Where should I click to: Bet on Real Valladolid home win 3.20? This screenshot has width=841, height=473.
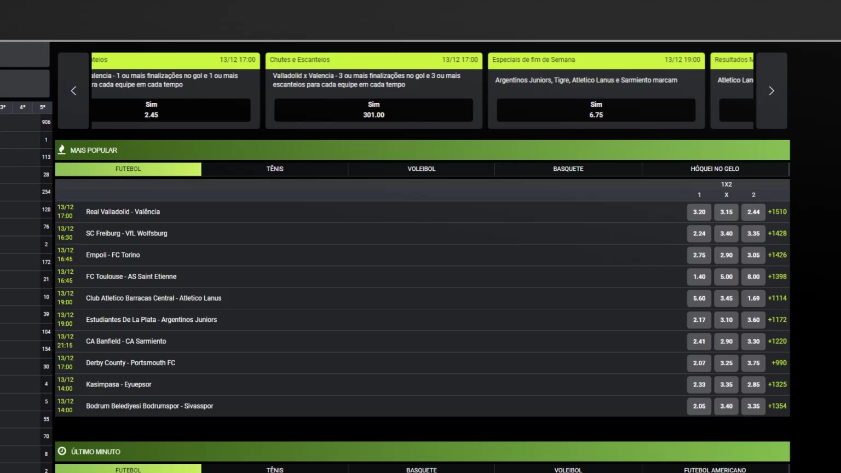coord(699,212)
